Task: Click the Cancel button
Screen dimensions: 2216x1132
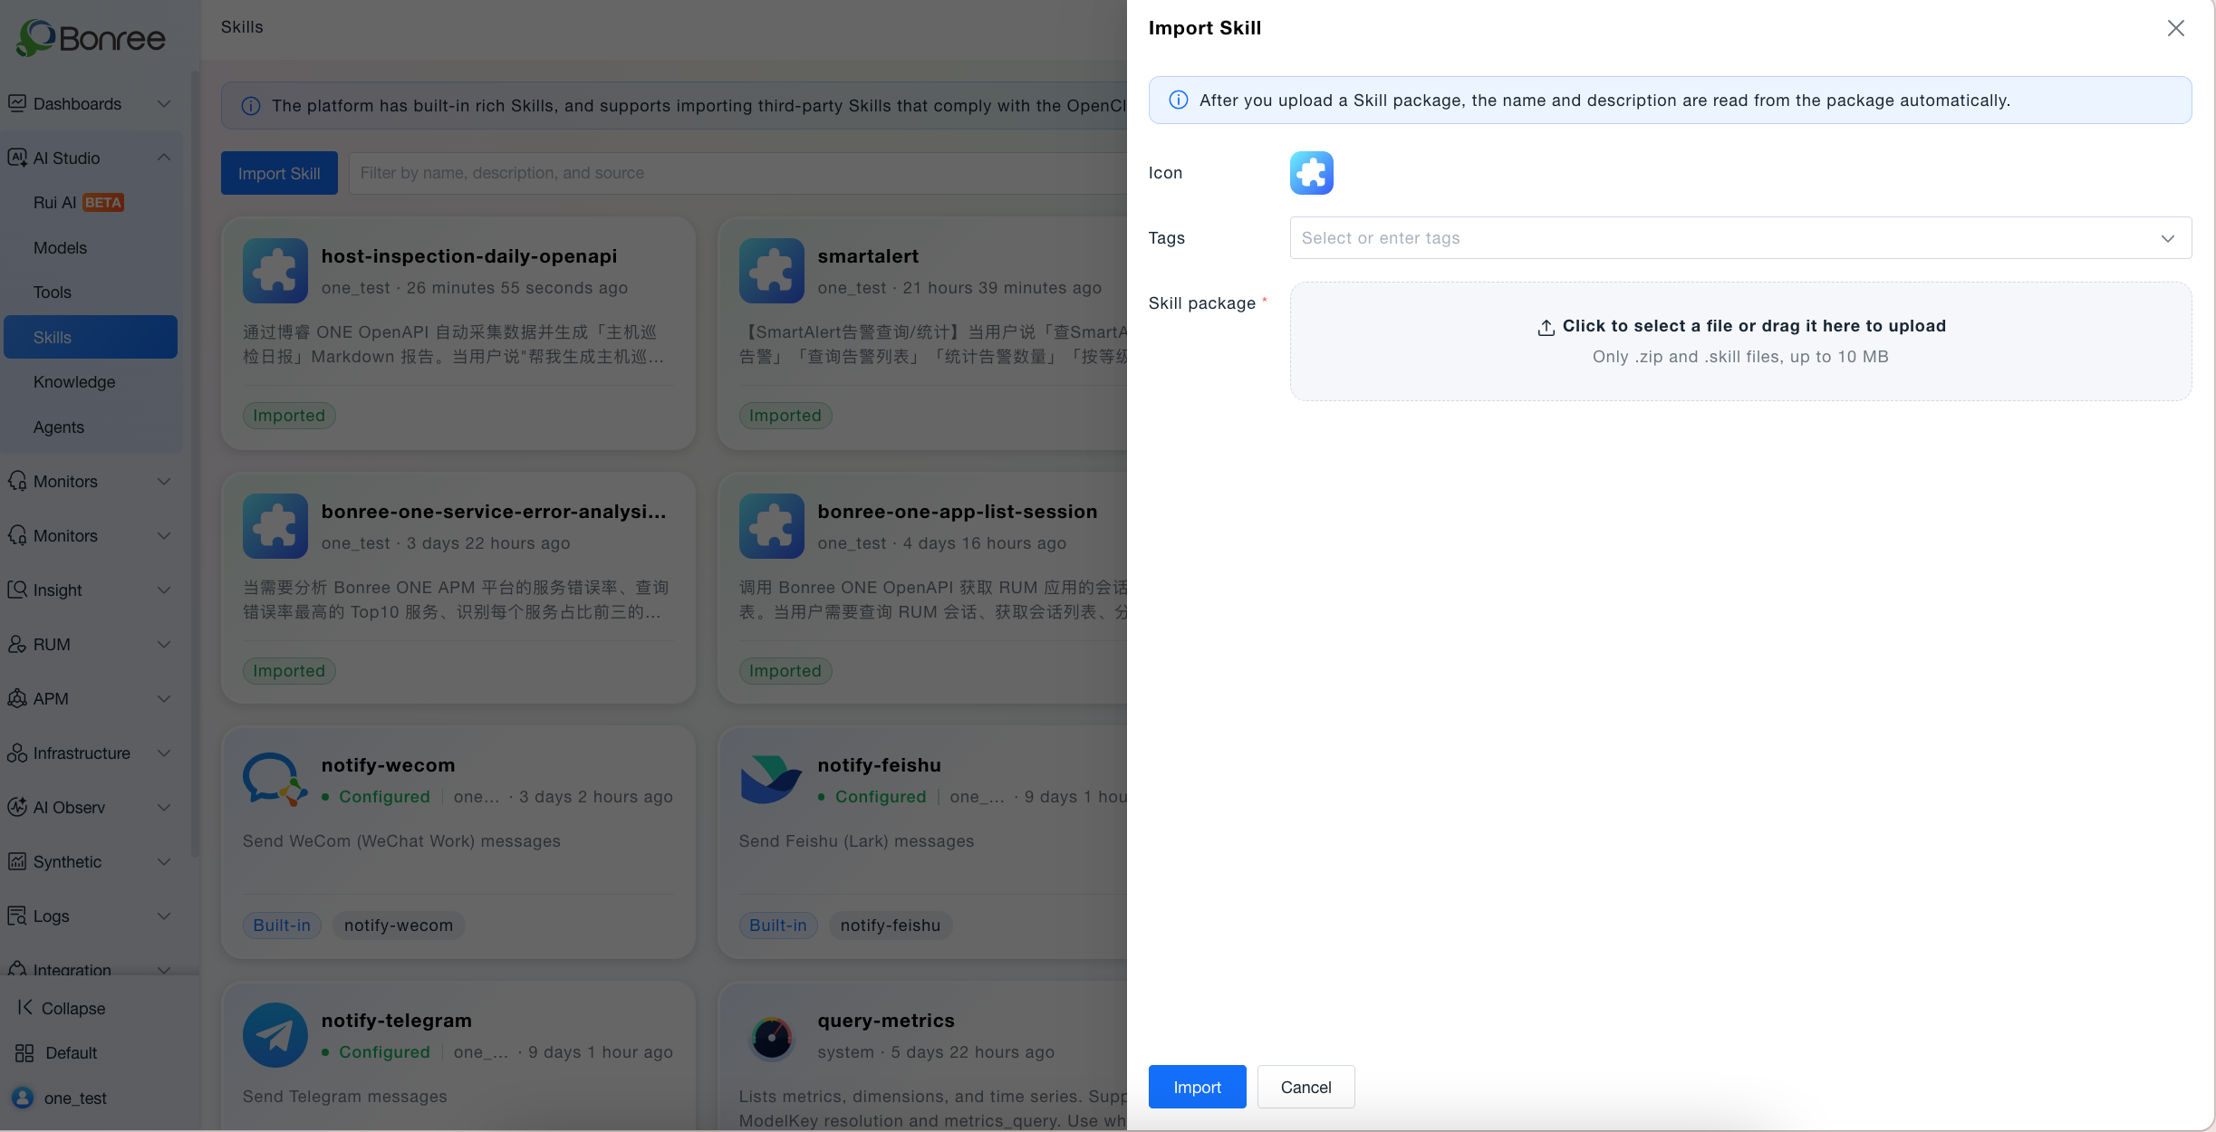Action: (x=1306, y=1087)
